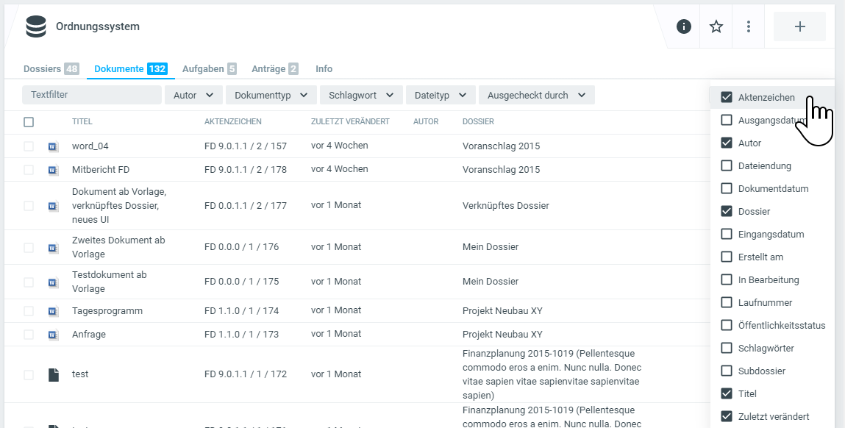845x428 pixels.
Task: Sort by Zuletzt verändert column header
Action: (350, 122)
